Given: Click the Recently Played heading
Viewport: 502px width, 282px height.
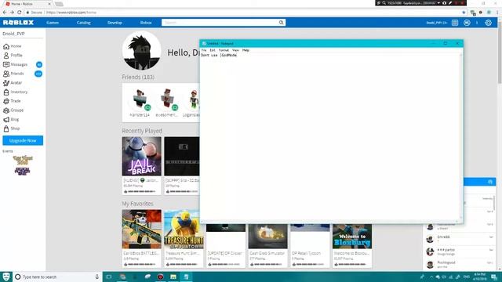Looking at the screenshot, I should [x=142, y=131].
